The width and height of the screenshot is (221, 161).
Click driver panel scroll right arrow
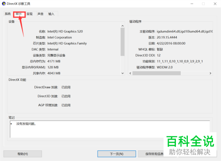(210, 73)
